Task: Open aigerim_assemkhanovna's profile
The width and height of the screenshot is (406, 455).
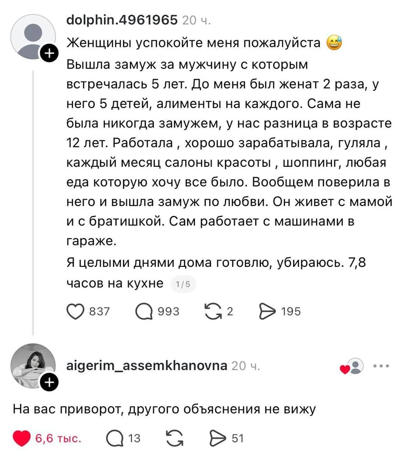Action: pyautogui.click(x=147, y=366)
